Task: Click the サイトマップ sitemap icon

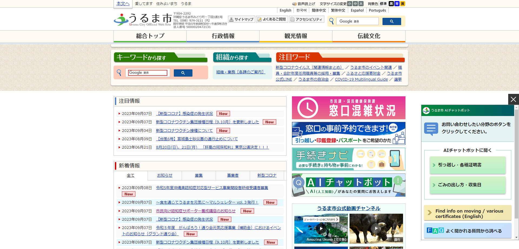Action: [x=231, y=19]
